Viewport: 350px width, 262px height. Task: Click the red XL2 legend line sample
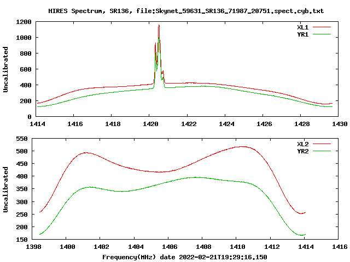click(x=322, y=144)
